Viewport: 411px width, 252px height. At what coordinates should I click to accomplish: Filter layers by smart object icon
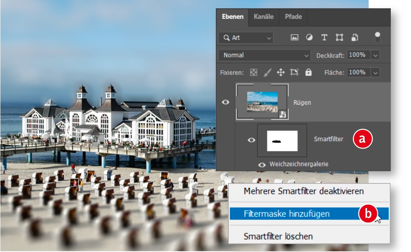[355, 38]
